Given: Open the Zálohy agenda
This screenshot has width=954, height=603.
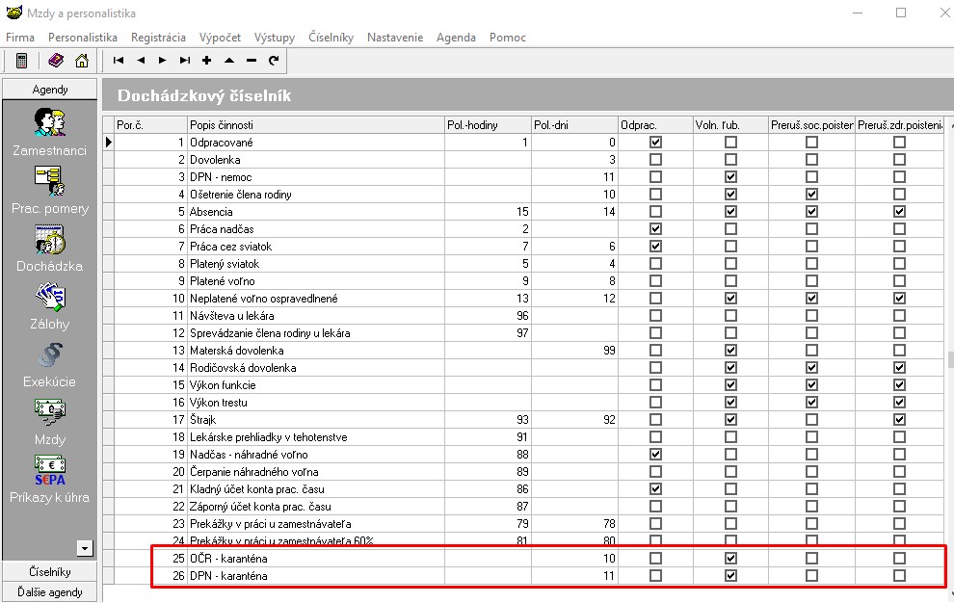Looking at the screenshot, I should [50, 305].
